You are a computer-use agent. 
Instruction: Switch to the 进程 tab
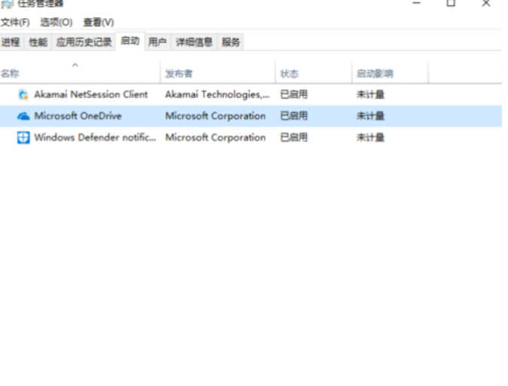[11, 42]
